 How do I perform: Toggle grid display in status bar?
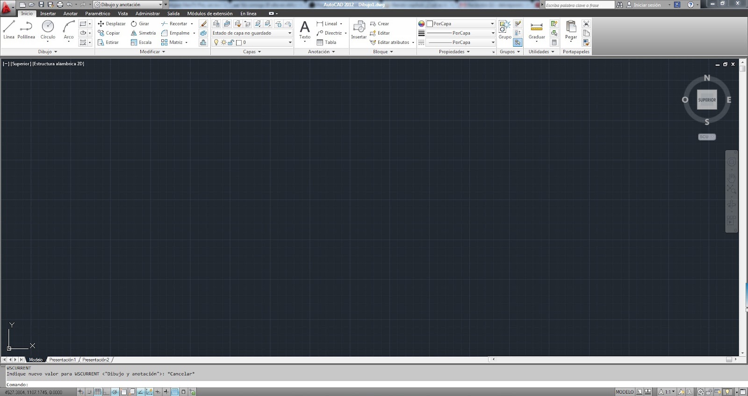pyautogui.click(x=98, y=392)
